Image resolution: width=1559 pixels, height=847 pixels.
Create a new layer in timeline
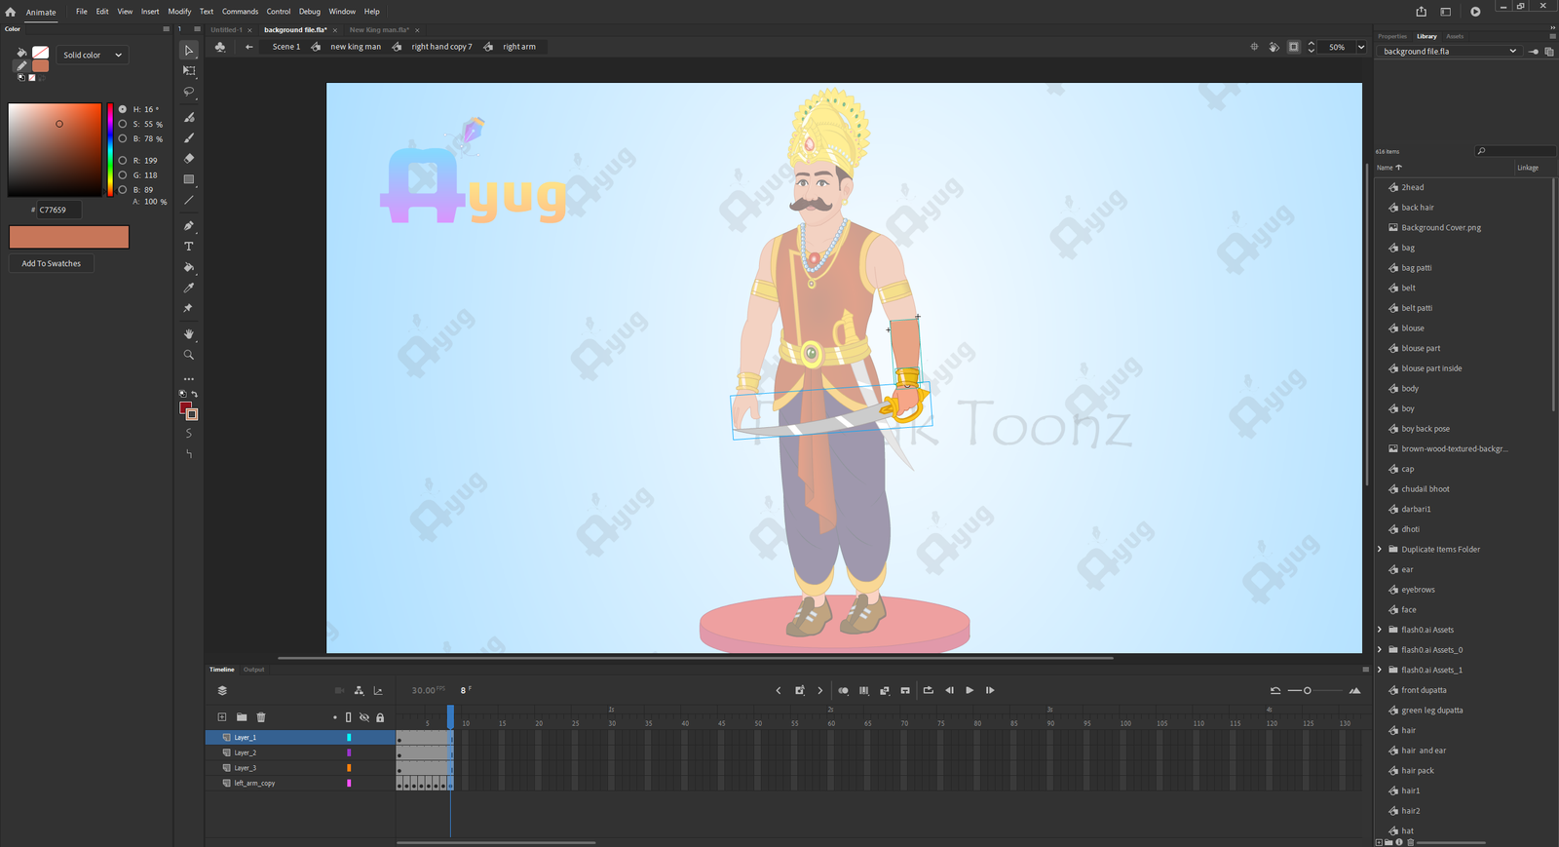pos(222,717)
